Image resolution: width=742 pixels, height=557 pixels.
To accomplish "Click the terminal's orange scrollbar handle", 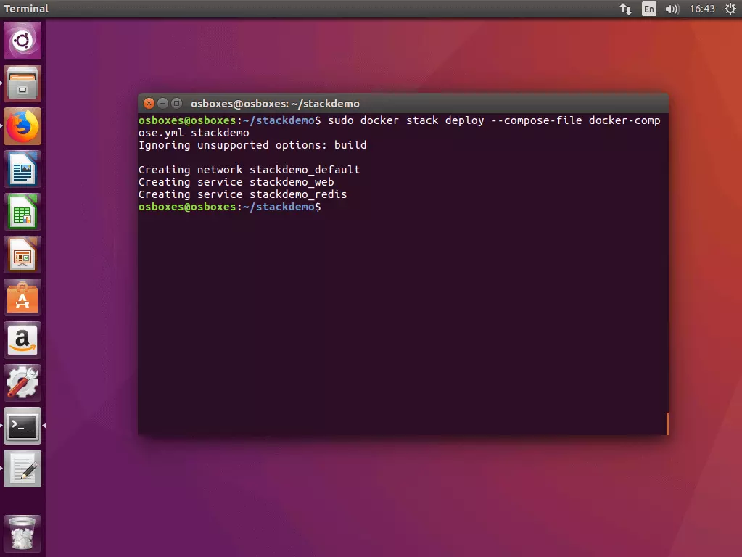I will 667,424.
